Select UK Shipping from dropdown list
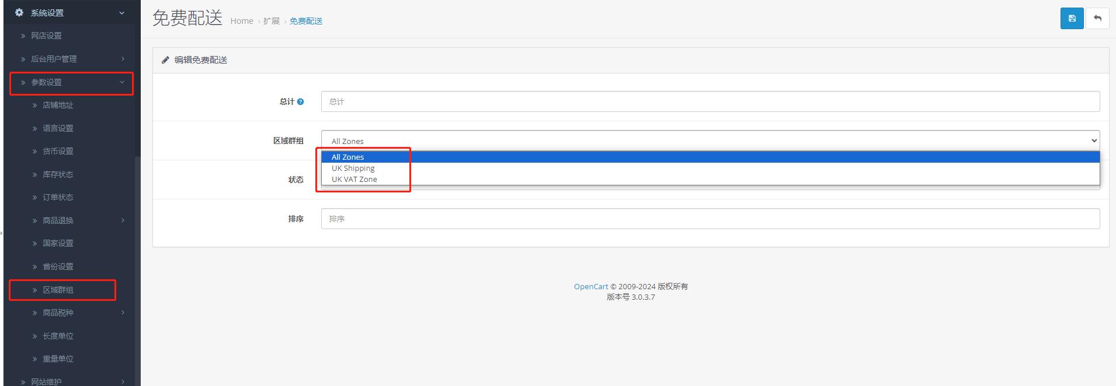1116x386 pixels. click(x=353, y=168)
